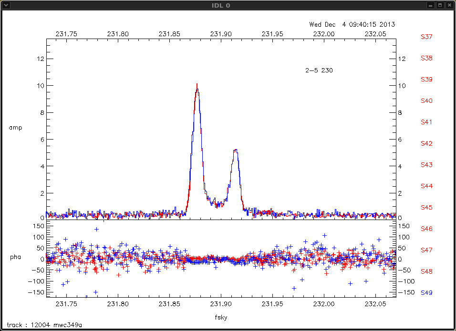Click the 'amp' y-axis label
456x331 pixels.
point(16,128)
